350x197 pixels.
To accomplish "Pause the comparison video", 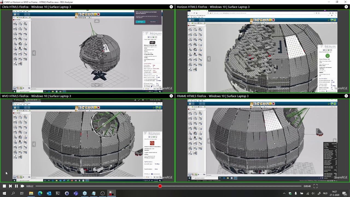I will [16, 186].
